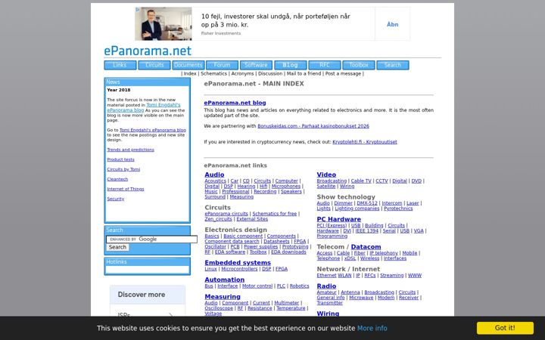Open the Microcontrollers link
This screenshot has width=545, height=340.
pos(239,269)
